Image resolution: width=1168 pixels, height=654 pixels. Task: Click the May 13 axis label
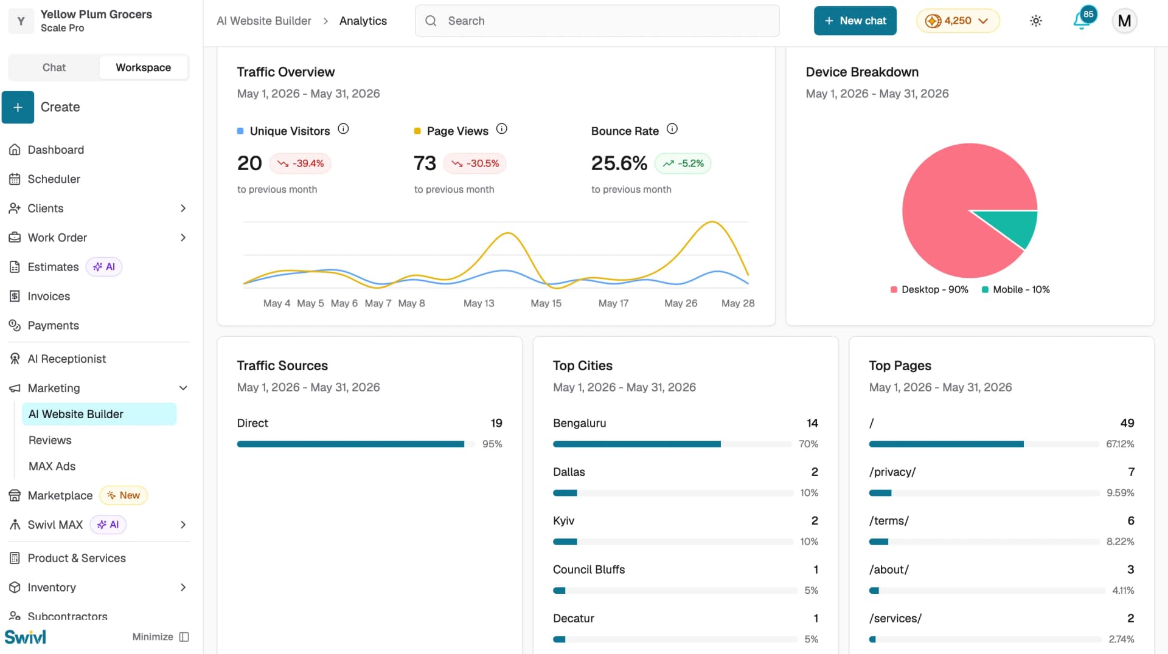click(x=479, y=303)
